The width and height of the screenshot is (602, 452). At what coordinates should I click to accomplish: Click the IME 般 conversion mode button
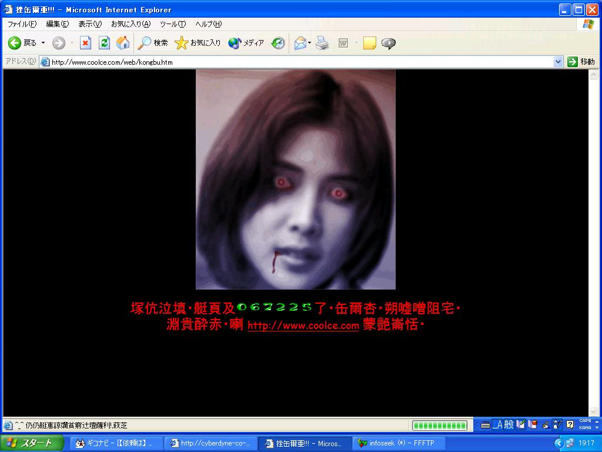509,424
